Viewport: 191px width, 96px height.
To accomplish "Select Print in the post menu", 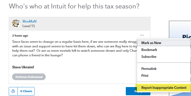I will tap(145, 76).
